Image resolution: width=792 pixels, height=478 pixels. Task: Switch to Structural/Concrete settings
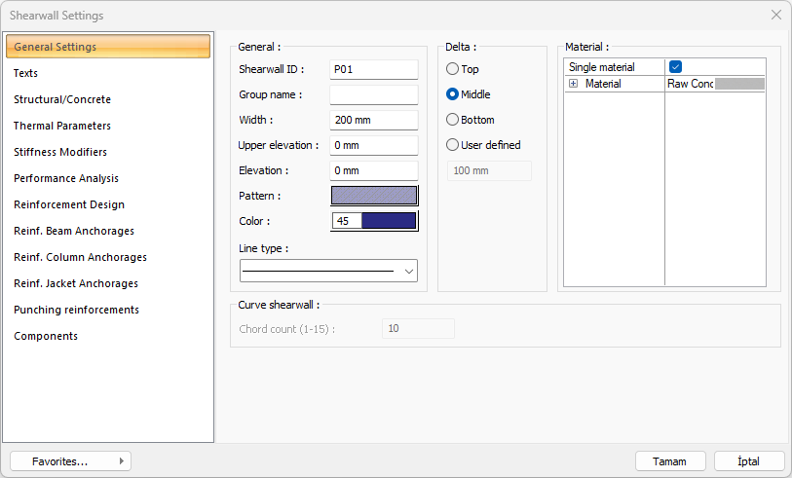click(x=62, y=99)
